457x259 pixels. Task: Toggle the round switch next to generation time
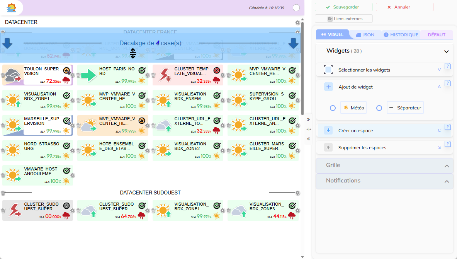(296, 8)
